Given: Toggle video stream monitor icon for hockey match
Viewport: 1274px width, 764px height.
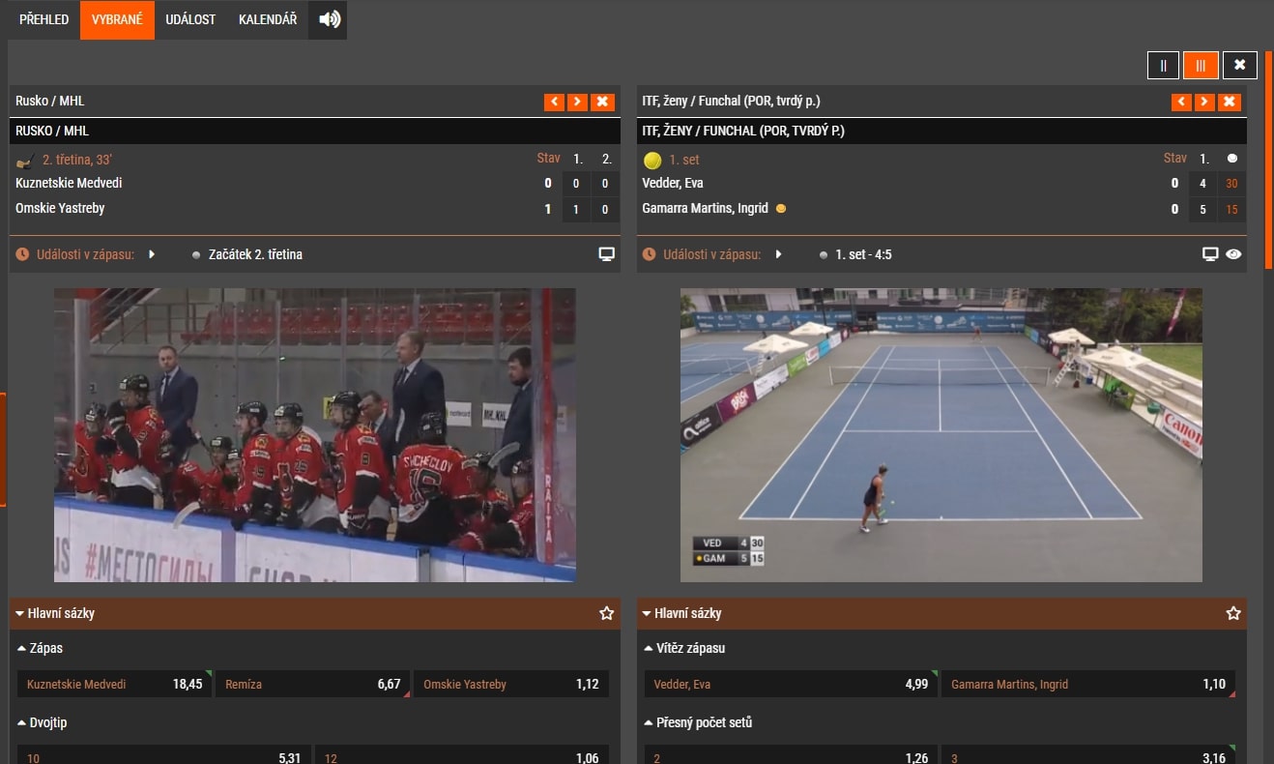Looking at the screenshot, I should 607,254.
